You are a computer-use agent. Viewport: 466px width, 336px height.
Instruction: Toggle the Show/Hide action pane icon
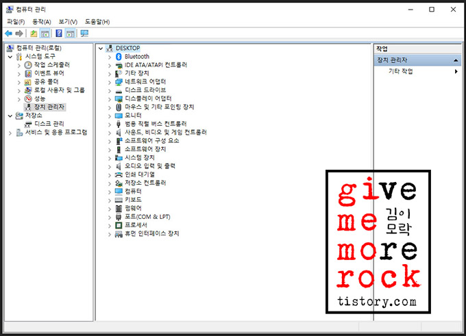pos(71,34)
